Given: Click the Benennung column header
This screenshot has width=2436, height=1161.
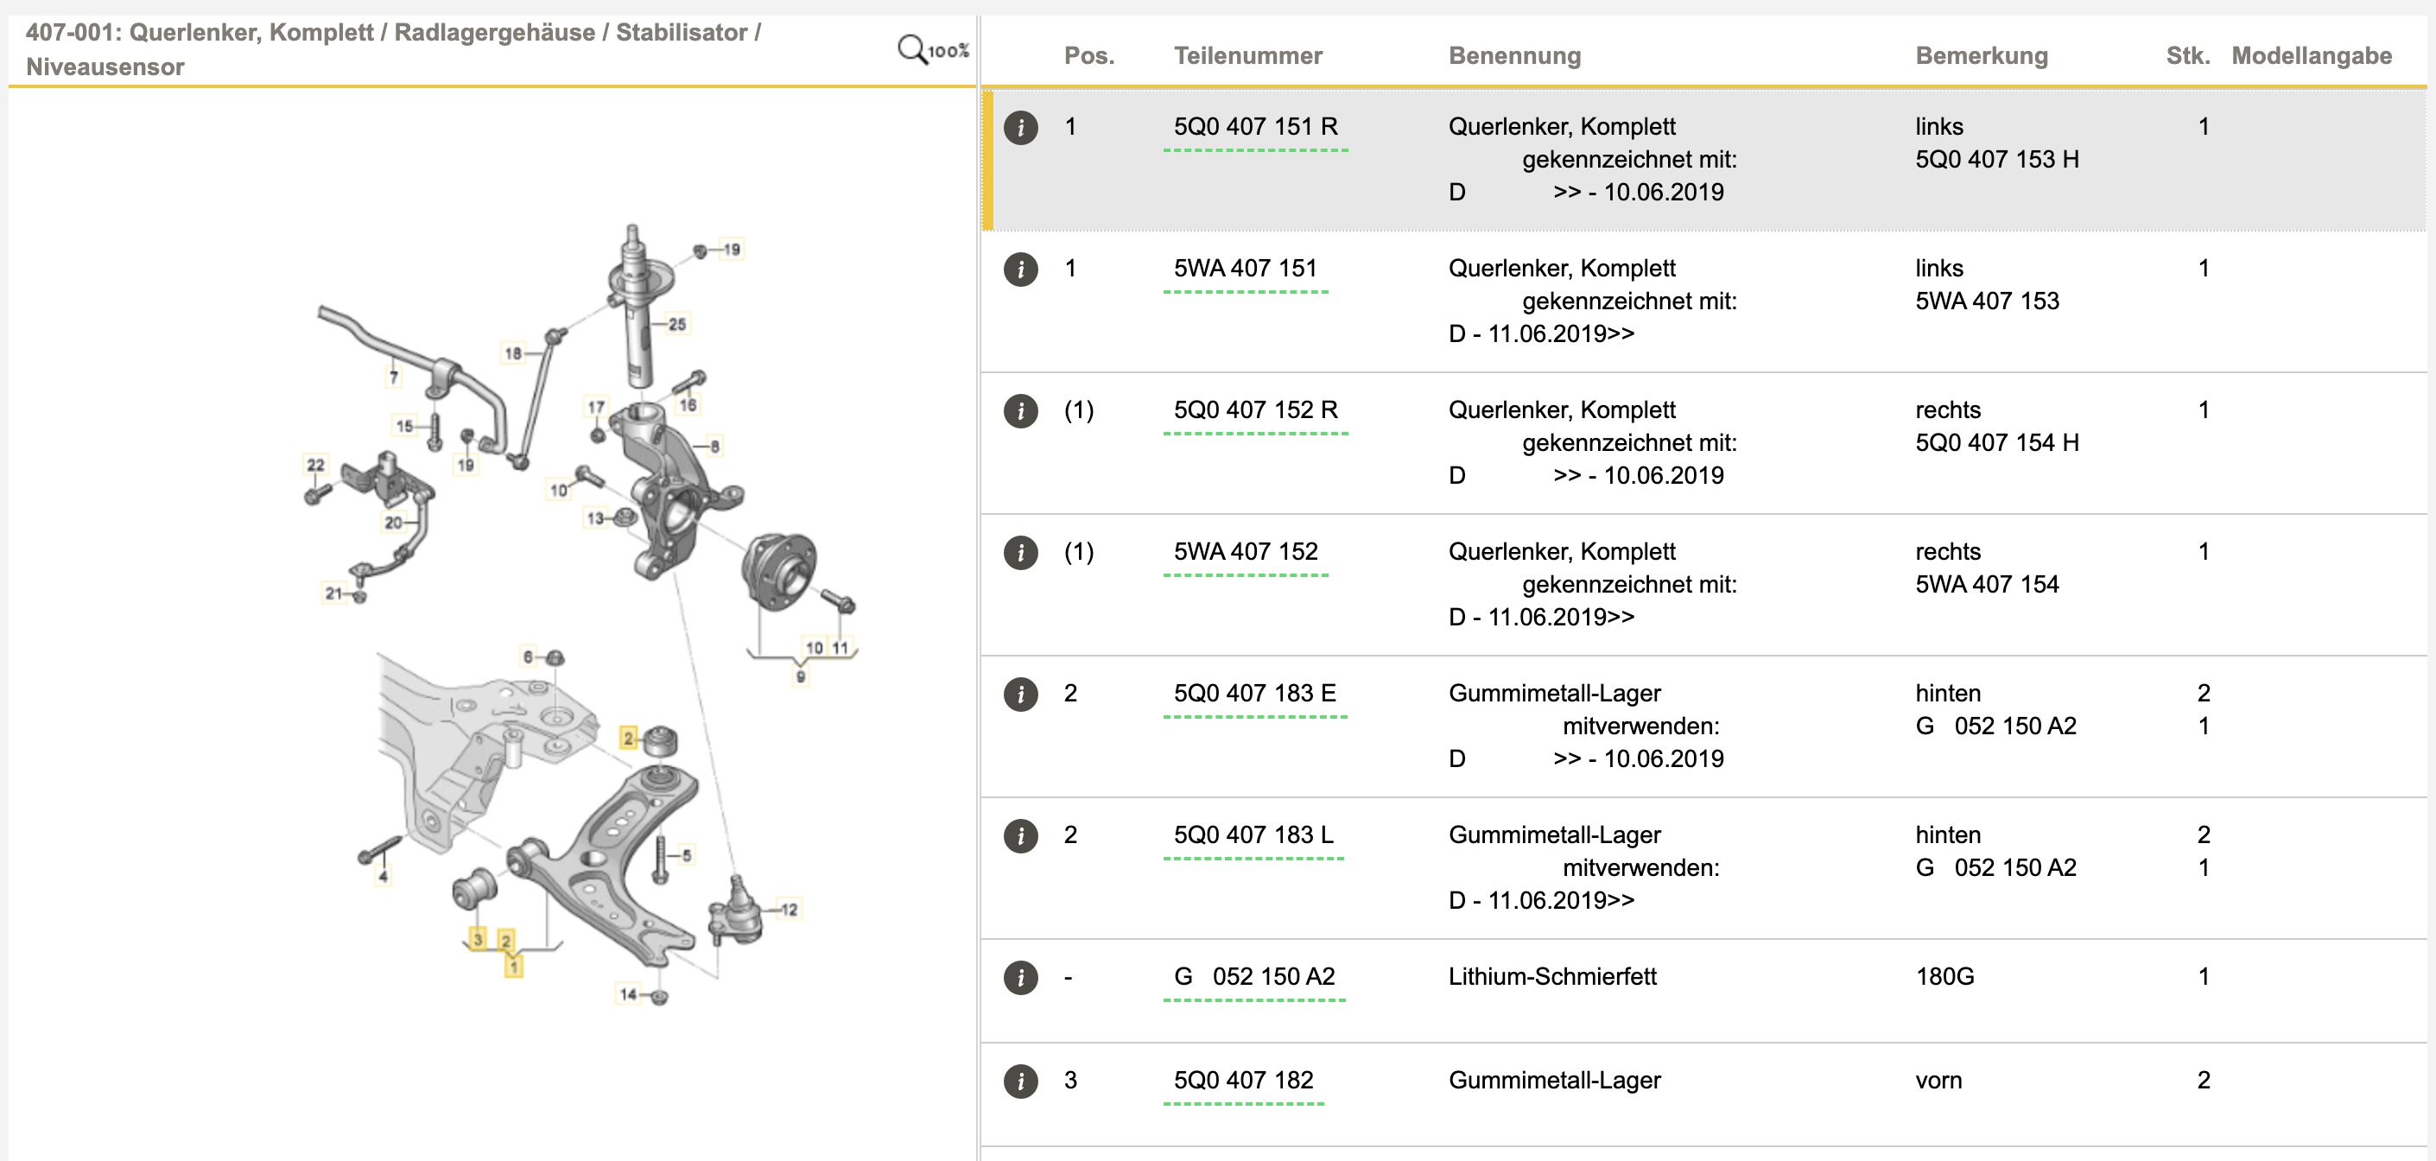Looking at the screenshot, I should (1514, 56).
